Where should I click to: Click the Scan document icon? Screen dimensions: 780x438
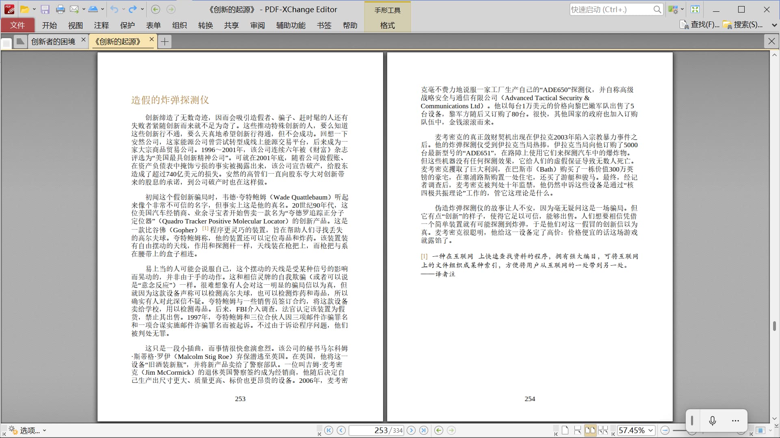(93, 9)
